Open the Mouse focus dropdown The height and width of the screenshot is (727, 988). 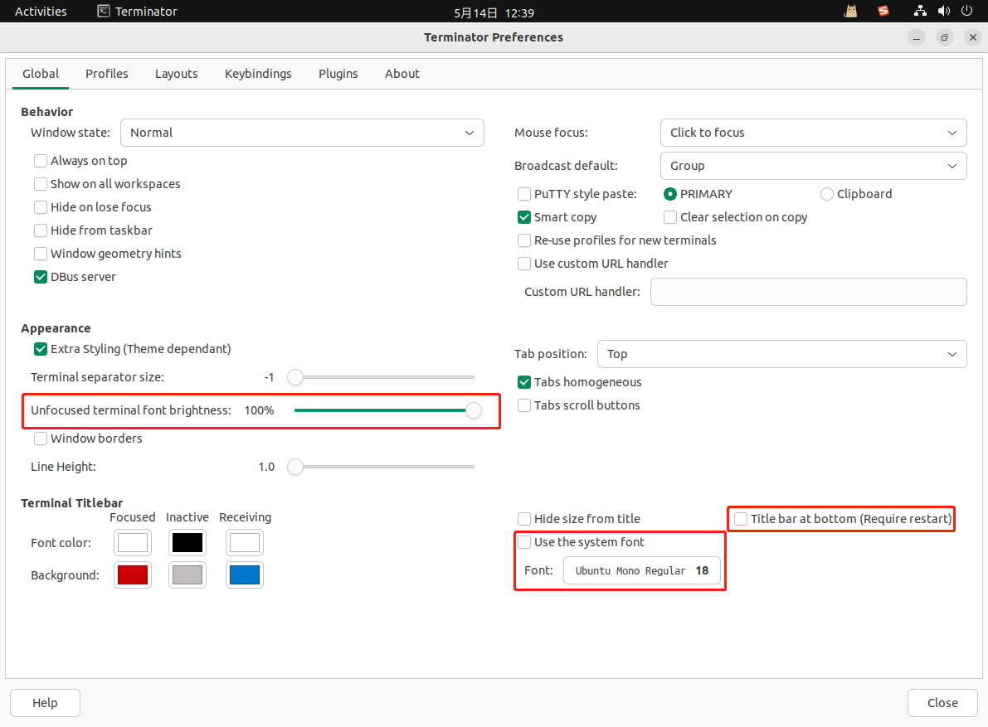813,133
